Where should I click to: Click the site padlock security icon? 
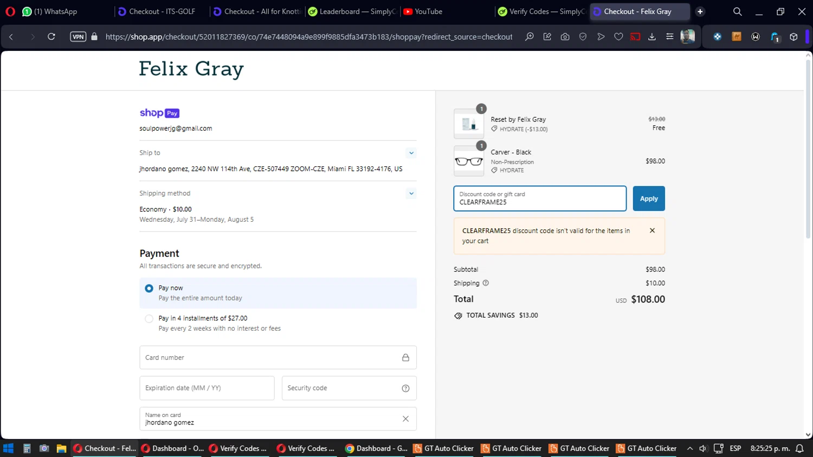pyautogui.click(x=94, y=37)
